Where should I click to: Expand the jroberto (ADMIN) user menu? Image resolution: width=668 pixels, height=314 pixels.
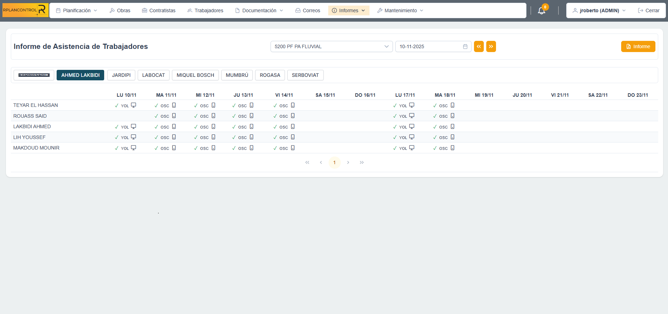[x=599, y=10]
